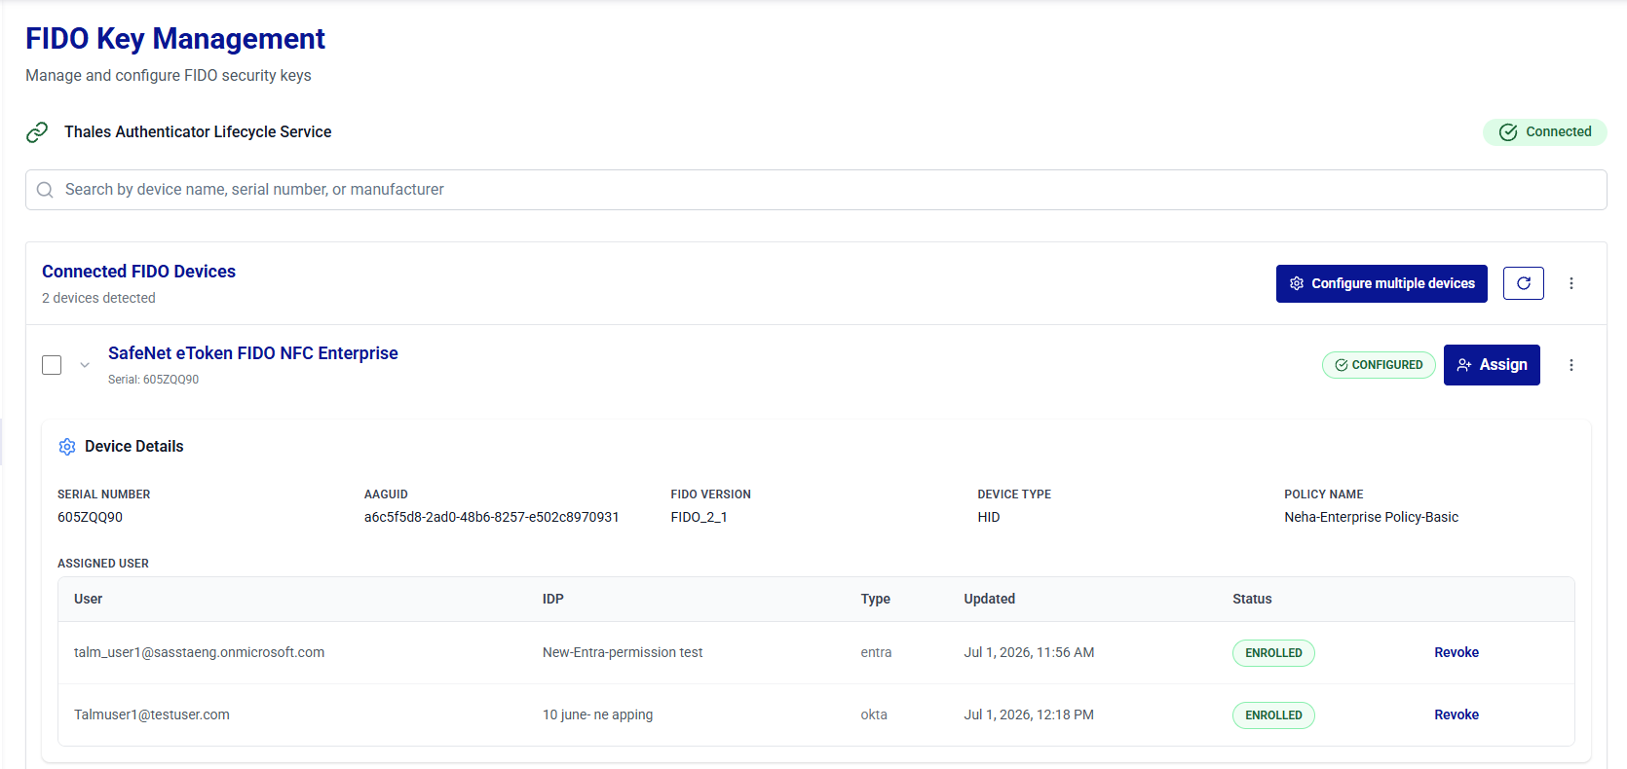Screen dimensions: 1627x769
Task: Click the Thales service link icon
Action: coord(37,132)
